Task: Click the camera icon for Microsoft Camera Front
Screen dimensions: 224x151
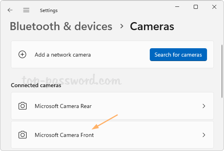Action: click(x=23, y=135)
